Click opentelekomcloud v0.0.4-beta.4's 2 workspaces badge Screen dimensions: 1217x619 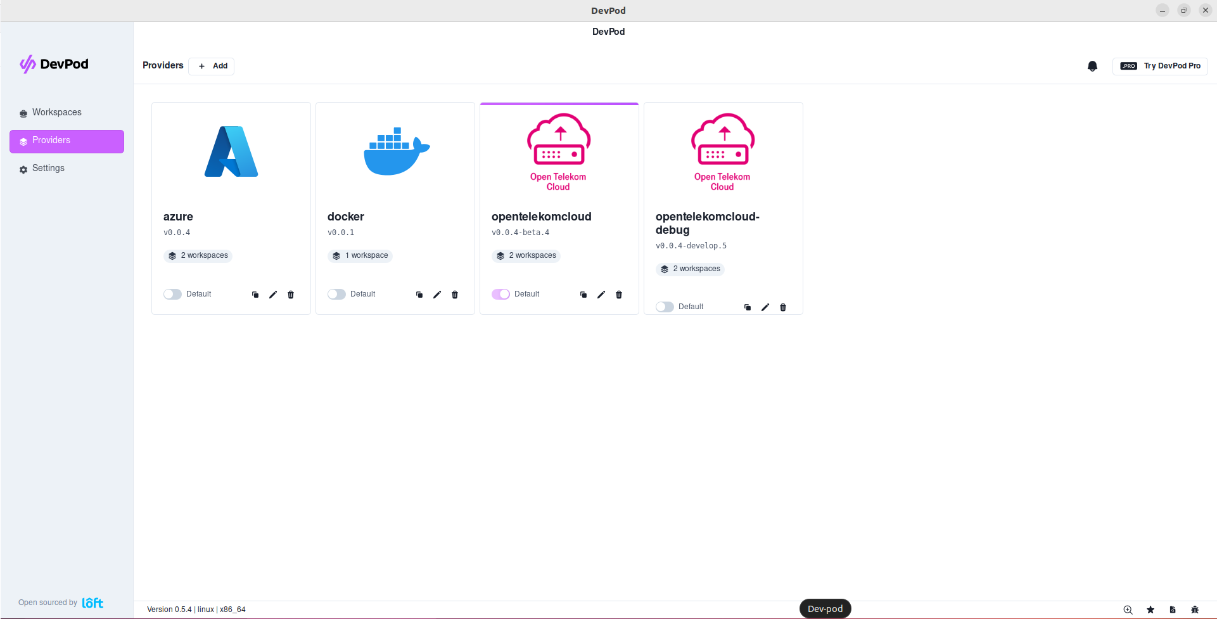(x=526, y=256)
